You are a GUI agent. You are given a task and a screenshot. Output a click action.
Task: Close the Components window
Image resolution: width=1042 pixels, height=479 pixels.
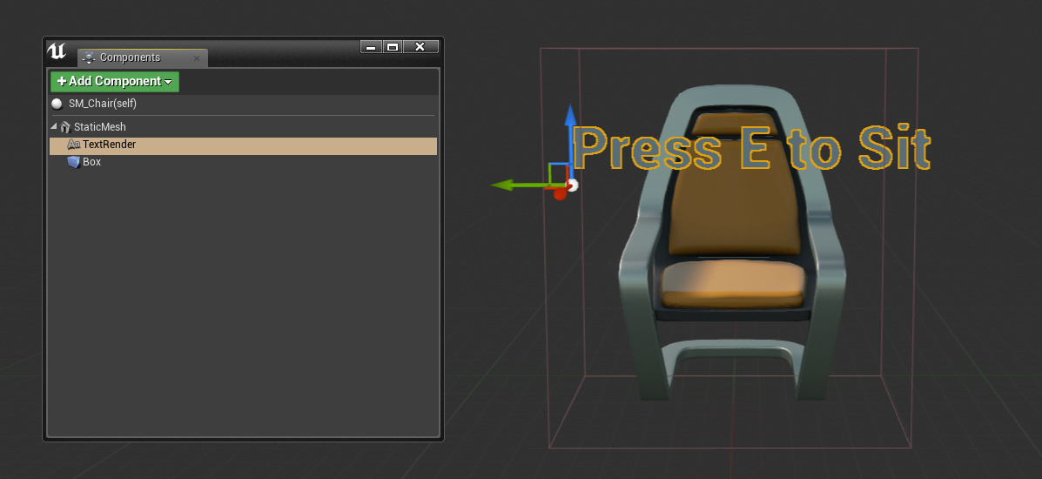click(x=420, y=46)
